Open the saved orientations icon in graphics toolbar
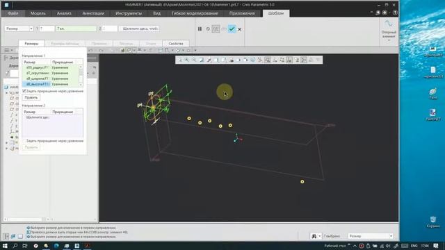This screenshot has width=445, height=250. [224, 60]
